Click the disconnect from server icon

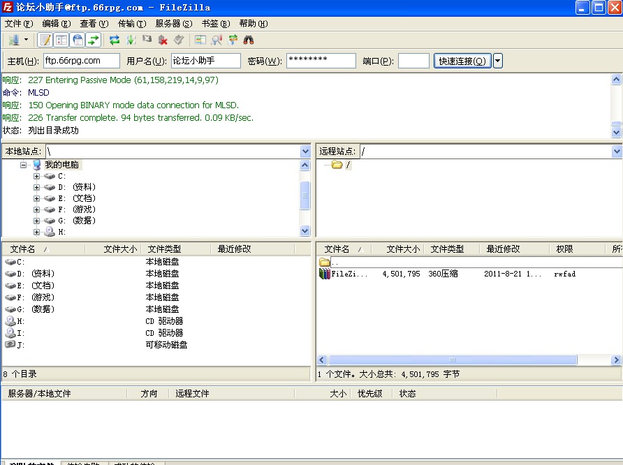(x=163, y=40)
